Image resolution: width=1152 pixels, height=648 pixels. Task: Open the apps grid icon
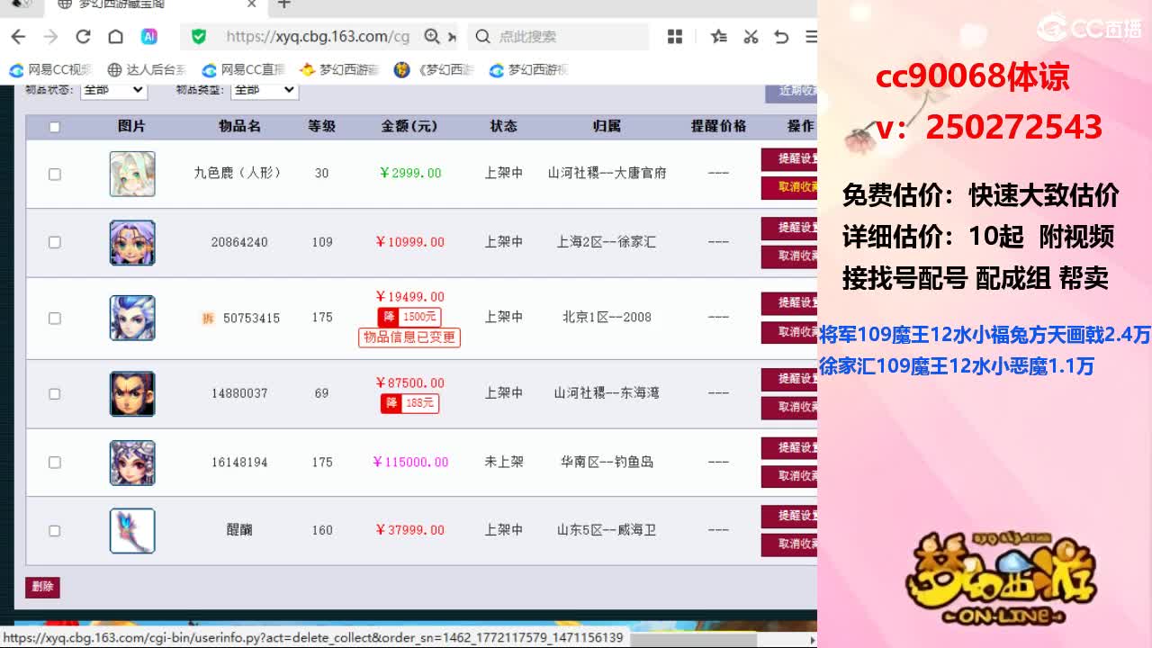(x=675, y=37)
